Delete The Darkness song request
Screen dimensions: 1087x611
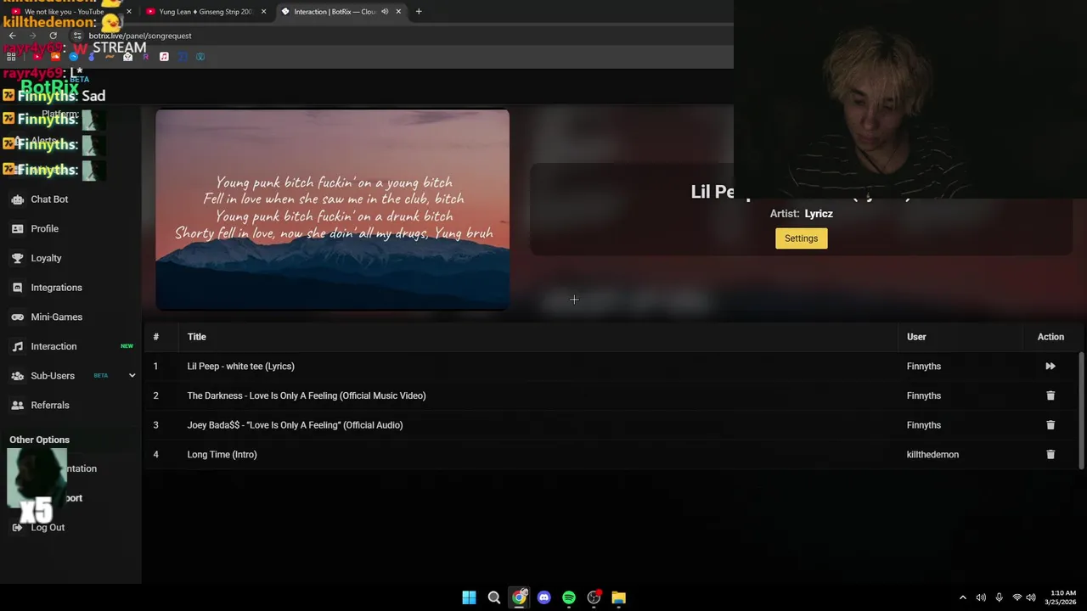tap(1050, 395)
